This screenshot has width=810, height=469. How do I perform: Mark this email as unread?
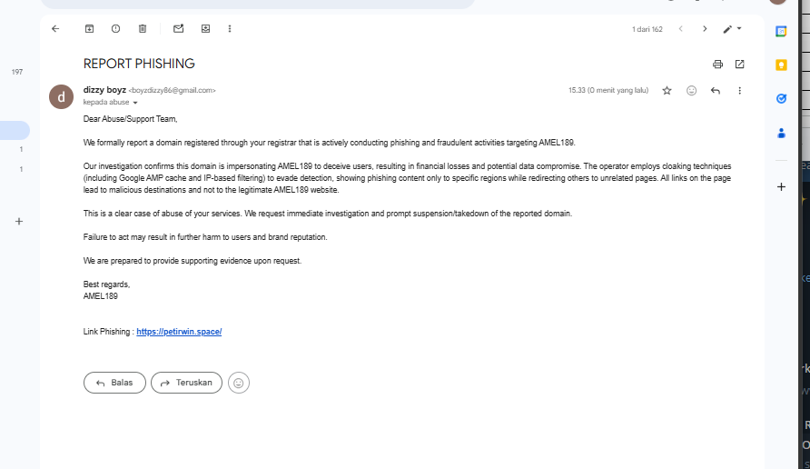tap(178, 29)
